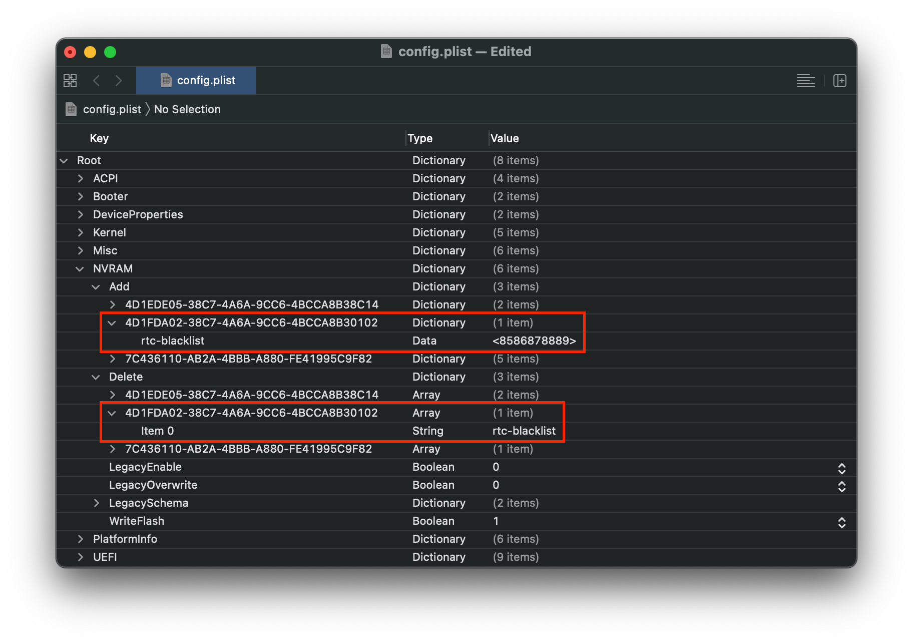Viewport: 913px width, 642px height.
Task: Toggle the editor options lines icon
Action: pyautogui.click(x=805, y=81)
